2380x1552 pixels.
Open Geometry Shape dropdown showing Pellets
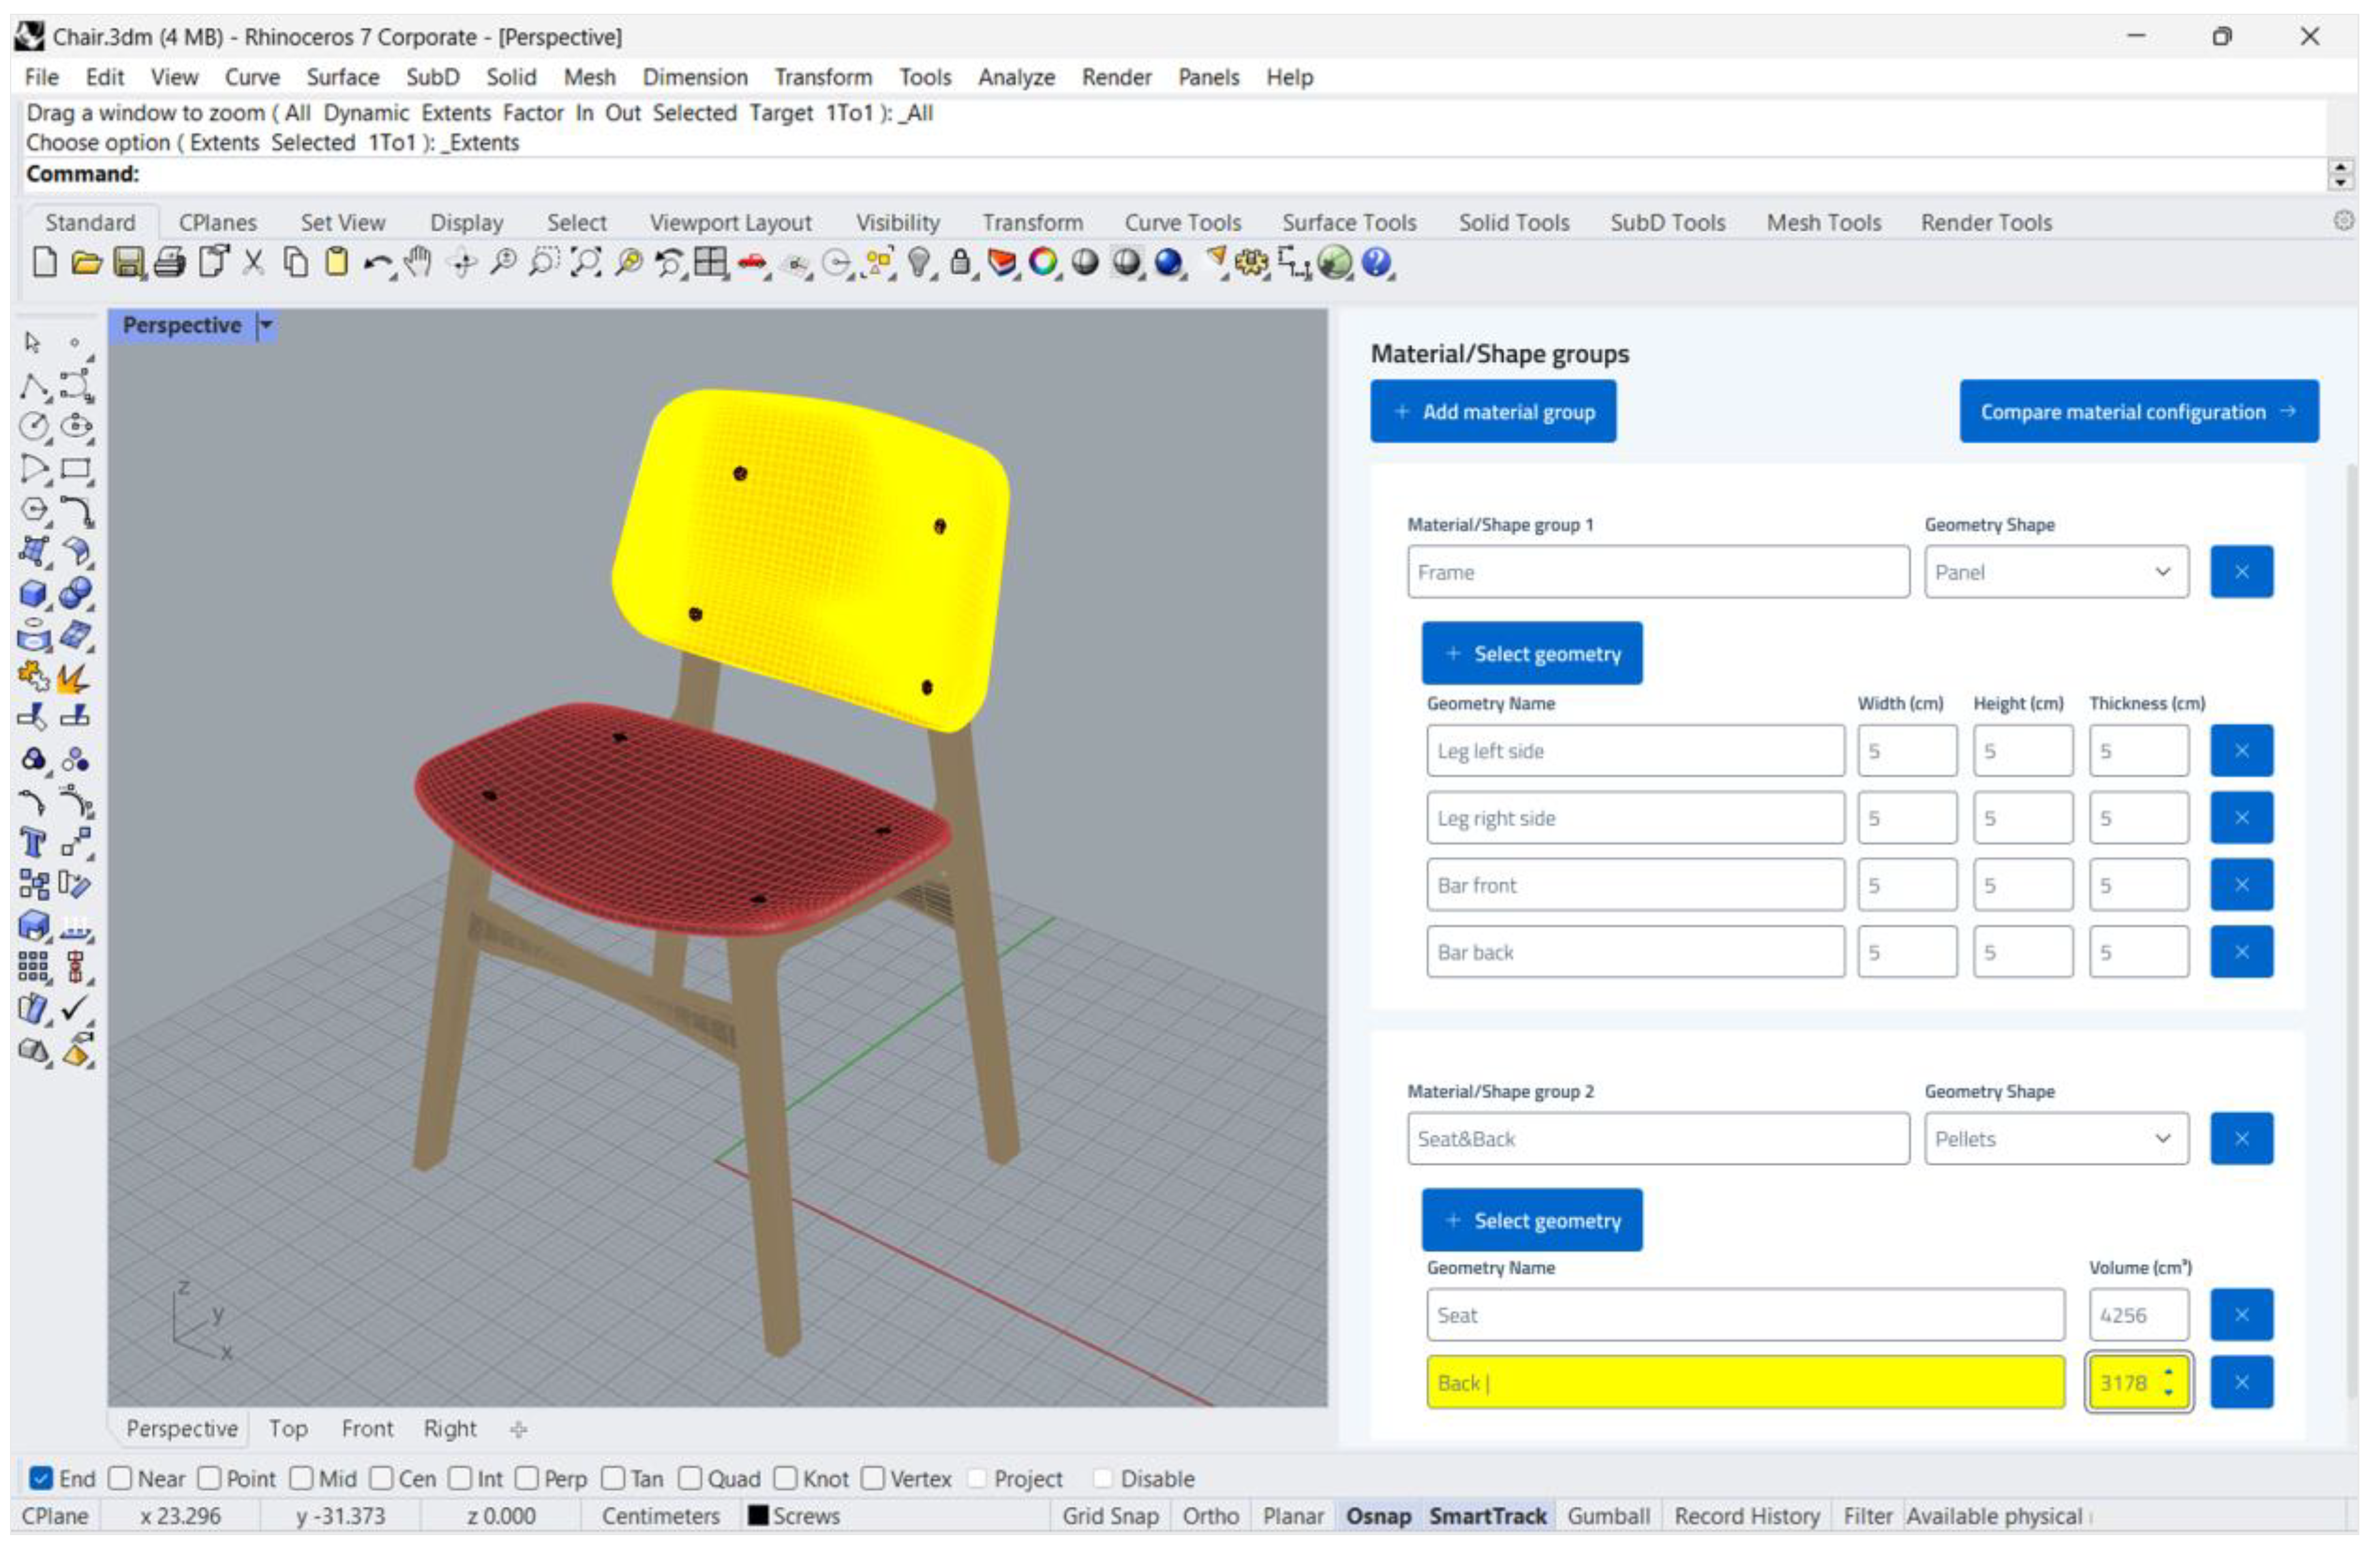(2055, 1139)
